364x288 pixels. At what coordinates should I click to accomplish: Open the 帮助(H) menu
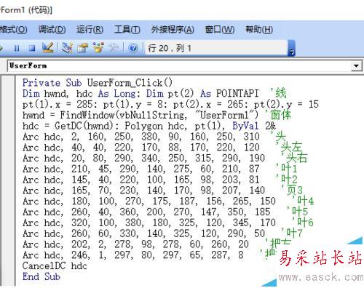pos(259,30)
